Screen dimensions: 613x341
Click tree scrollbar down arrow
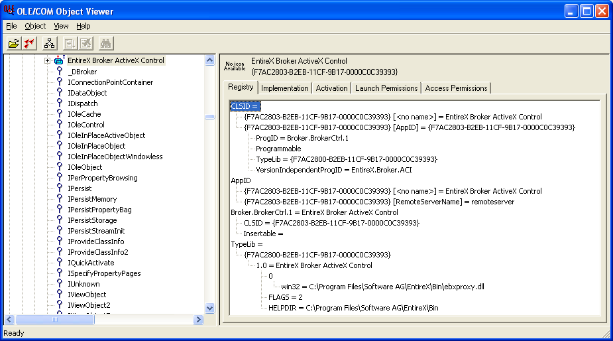(210, 308)
